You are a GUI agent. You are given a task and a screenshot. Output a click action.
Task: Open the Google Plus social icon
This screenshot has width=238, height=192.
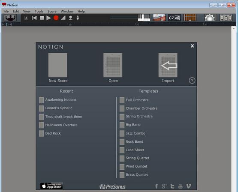pyautogui.click(x=164, y=186)
